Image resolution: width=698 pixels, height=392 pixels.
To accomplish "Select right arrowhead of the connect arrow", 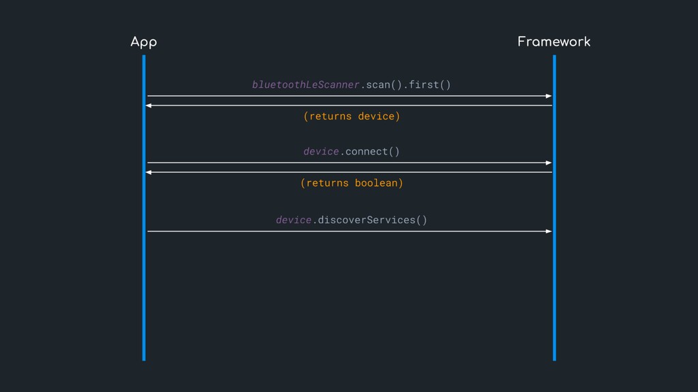I will [548, 163].
